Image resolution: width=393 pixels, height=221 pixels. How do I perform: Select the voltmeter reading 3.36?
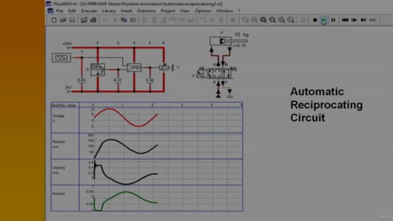[x=150, y=80]
